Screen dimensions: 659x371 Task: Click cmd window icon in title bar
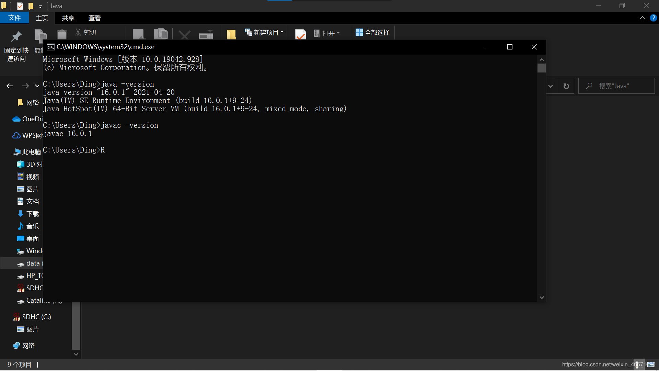51,47
